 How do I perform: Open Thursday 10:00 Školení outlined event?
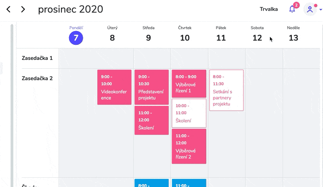[189, 113]
